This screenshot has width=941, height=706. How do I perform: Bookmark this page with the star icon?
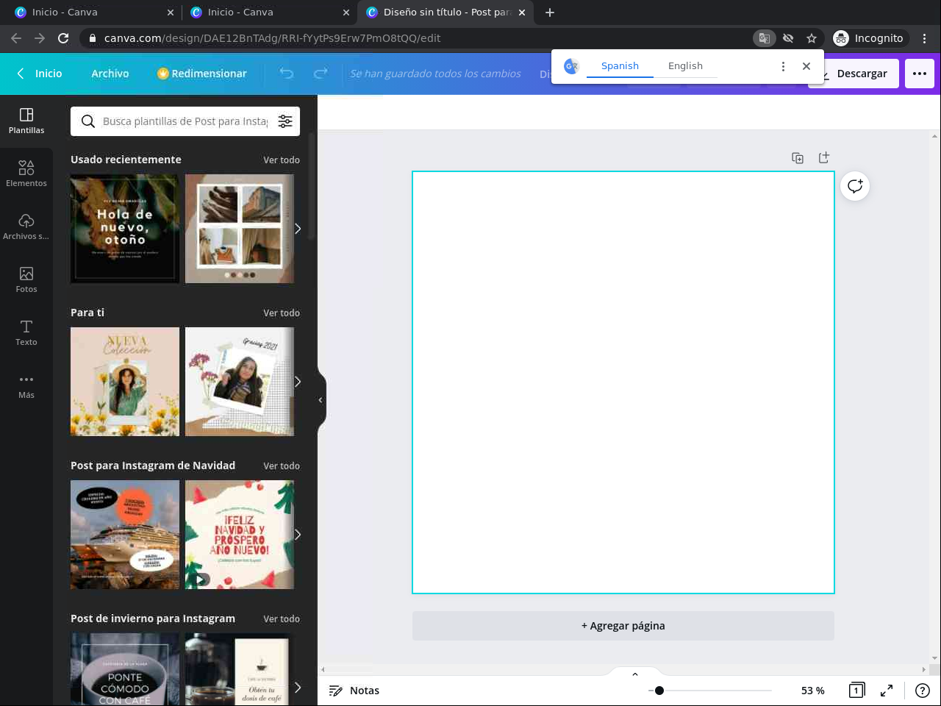click(812, 38)
